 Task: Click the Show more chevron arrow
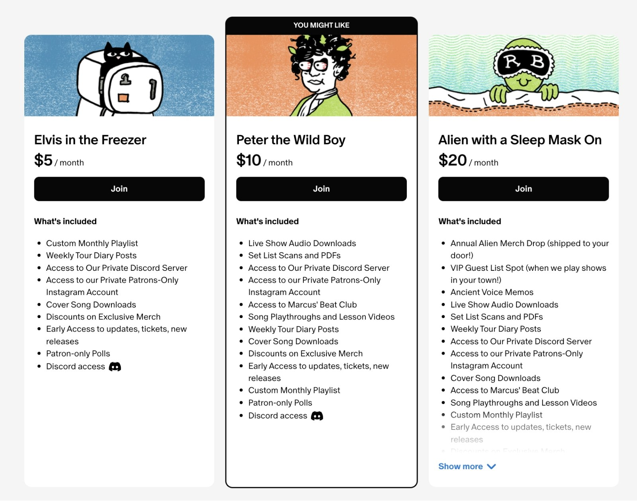point(492,466)
